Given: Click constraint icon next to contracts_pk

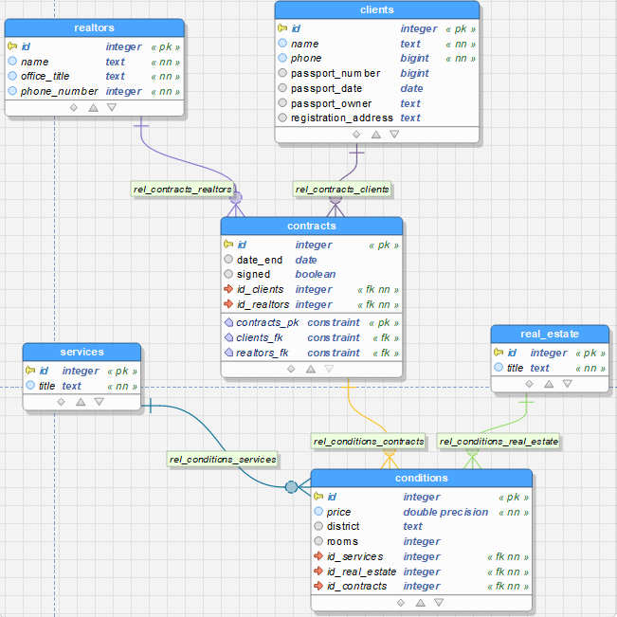Looking at the screenshot, I should click(x=228, y=322).
